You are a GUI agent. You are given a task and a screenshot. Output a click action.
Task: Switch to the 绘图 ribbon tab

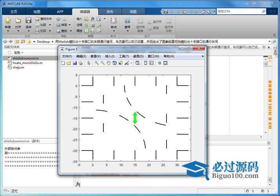[36, 12]
